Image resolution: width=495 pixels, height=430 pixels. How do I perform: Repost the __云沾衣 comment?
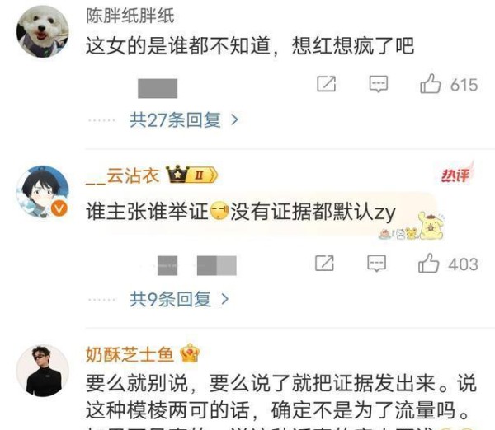(324, 263)
